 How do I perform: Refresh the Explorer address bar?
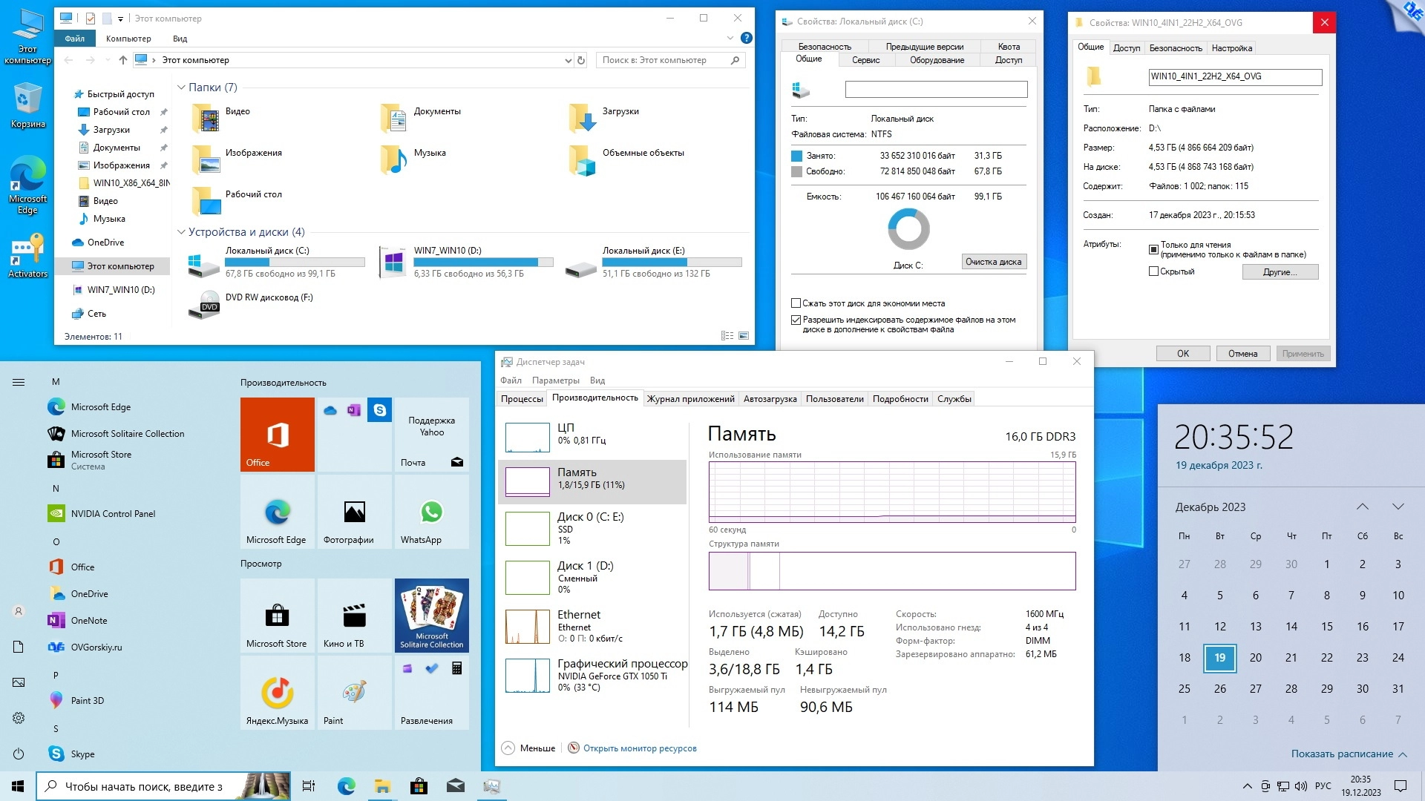pyautogui.click(x=581, y=60)
